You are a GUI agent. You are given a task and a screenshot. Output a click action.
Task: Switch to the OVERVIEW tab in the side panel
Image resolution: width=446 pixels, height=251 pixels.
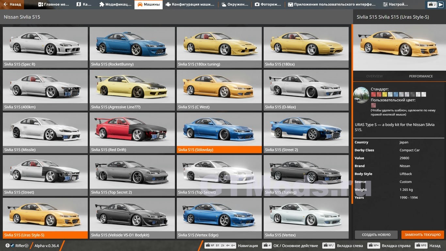374,76
